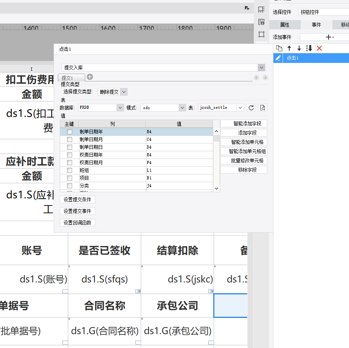This screenshot has height=348, width=349.
Task: Click the 智能添加字段 button
Action: (243, 123)
